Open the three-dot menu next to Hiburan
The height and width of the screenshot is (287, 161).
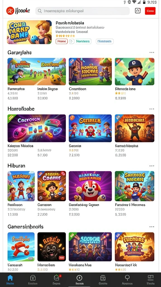[x=152, y=166]
